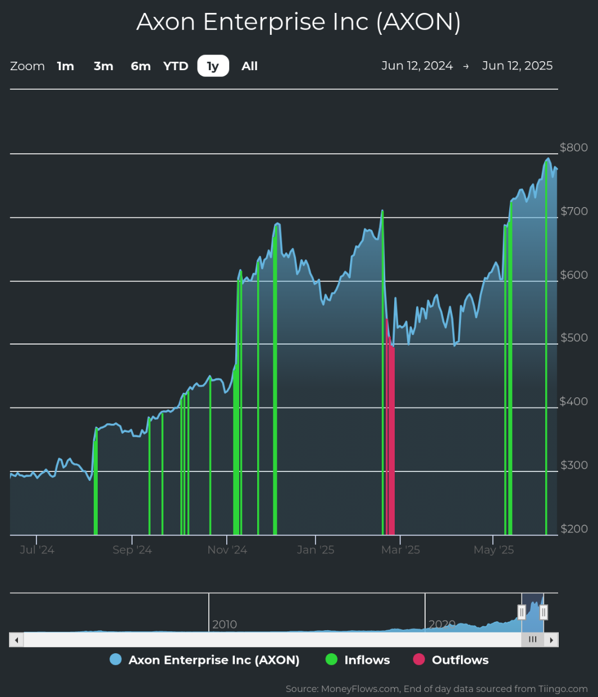Click the green Inflows legend dot
Viewport: 598px width, 697px height.
(x=331, y=659)
